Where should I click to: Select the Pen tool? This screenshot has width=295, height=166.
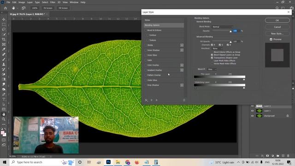[x=4, y=94]
